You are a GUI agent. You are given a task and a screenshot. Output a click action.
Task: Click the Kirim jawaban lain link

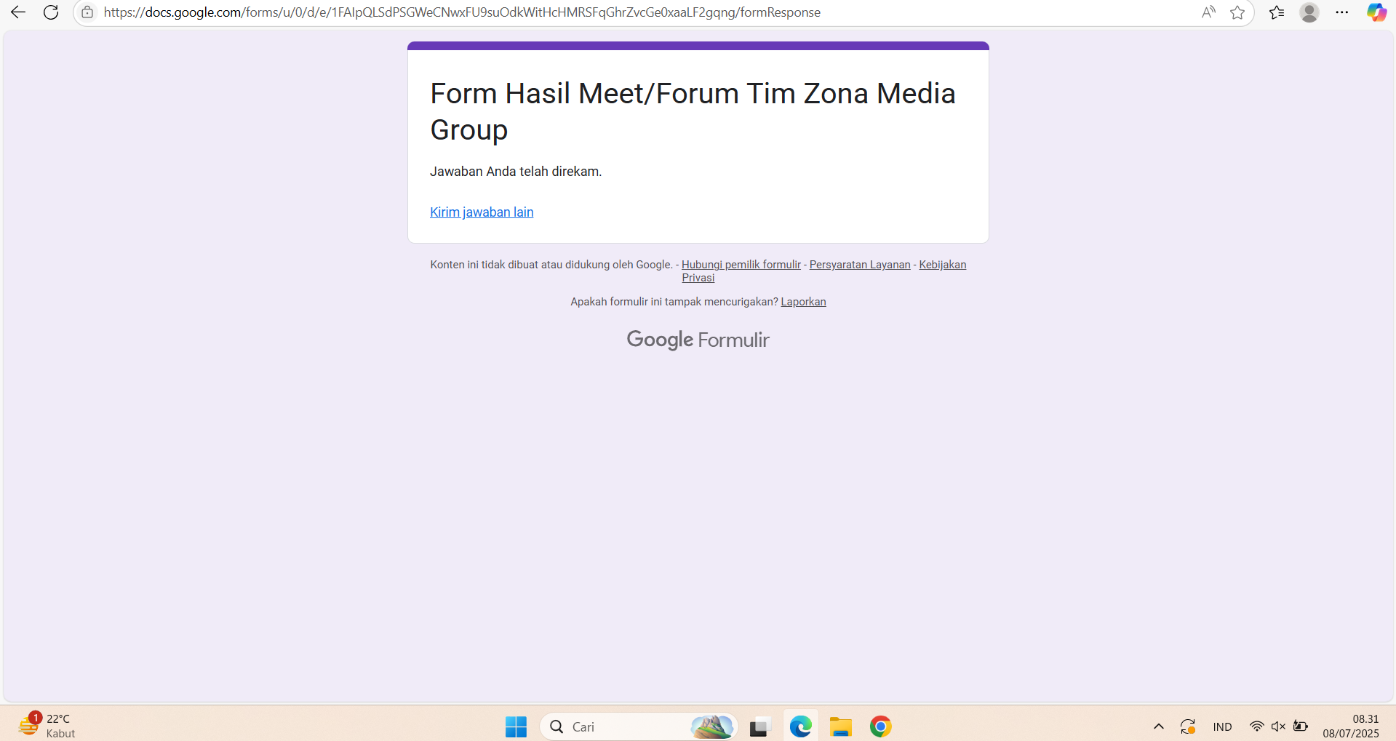(x=481, y=212)
